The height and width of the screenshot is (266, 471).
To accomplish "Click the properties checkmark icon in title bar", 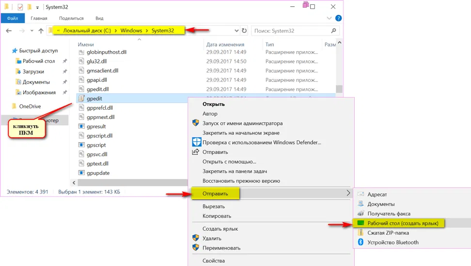I will (20, 7).
